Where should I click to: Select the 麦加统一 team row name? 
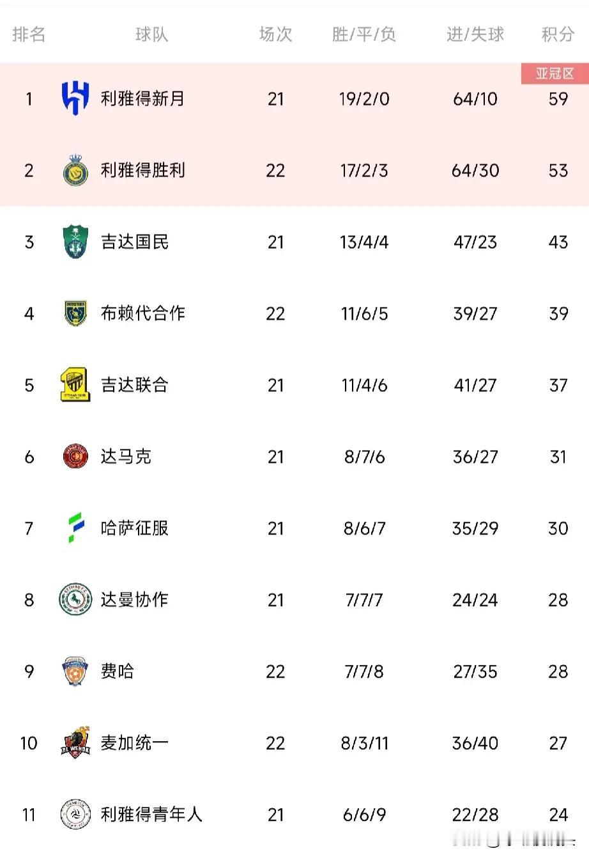click(x=134, y=743)
